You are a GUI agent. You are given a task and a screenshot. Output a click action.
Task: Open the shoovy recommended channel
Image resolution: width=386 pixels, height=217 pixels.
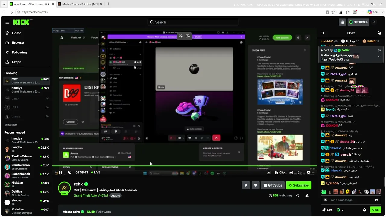pyautogui.click(x=27, y=202)
